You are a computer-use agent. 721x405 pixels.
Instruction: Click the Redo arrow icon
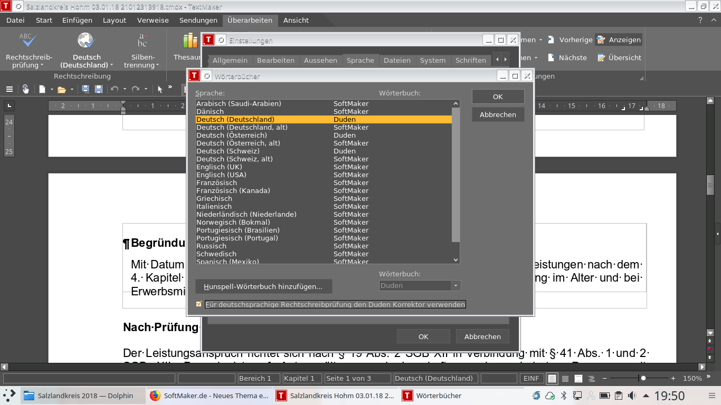coord(136,89)
